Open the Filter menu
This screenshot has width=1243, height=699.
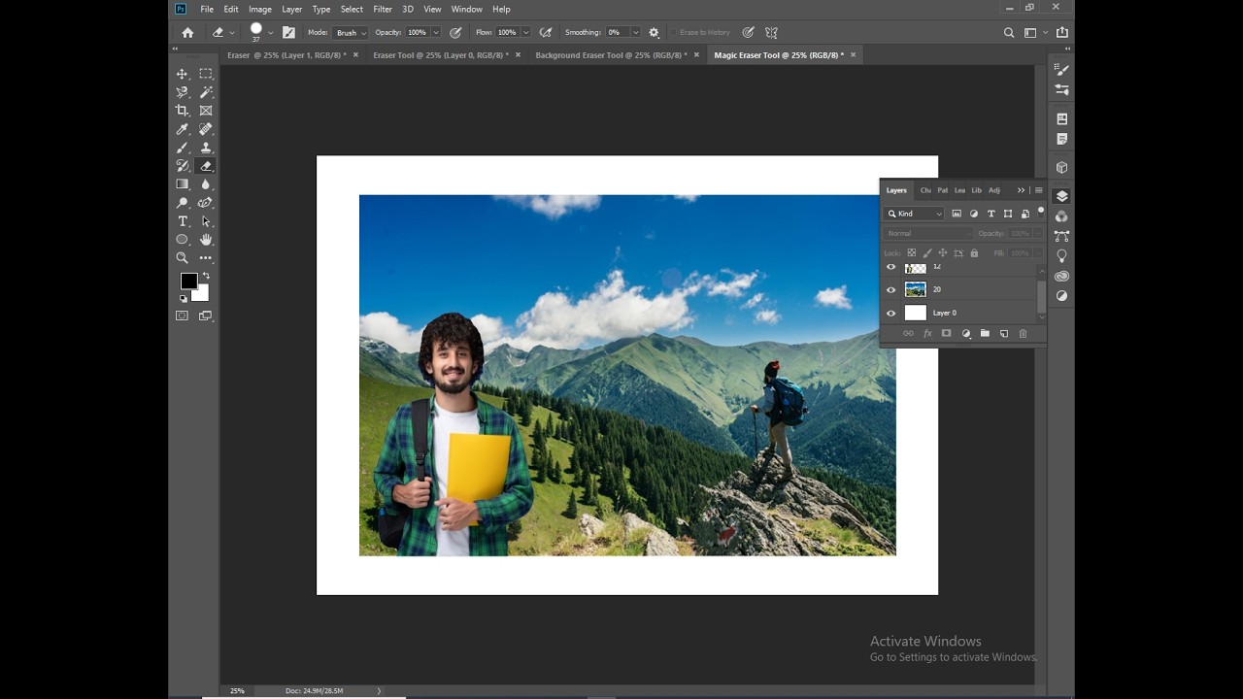coord(383,9)
